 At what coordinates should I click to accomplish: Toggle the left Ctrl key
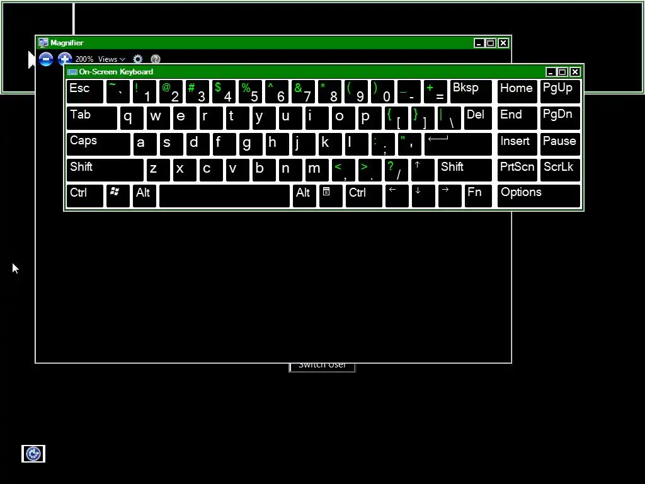coord(85,196)
